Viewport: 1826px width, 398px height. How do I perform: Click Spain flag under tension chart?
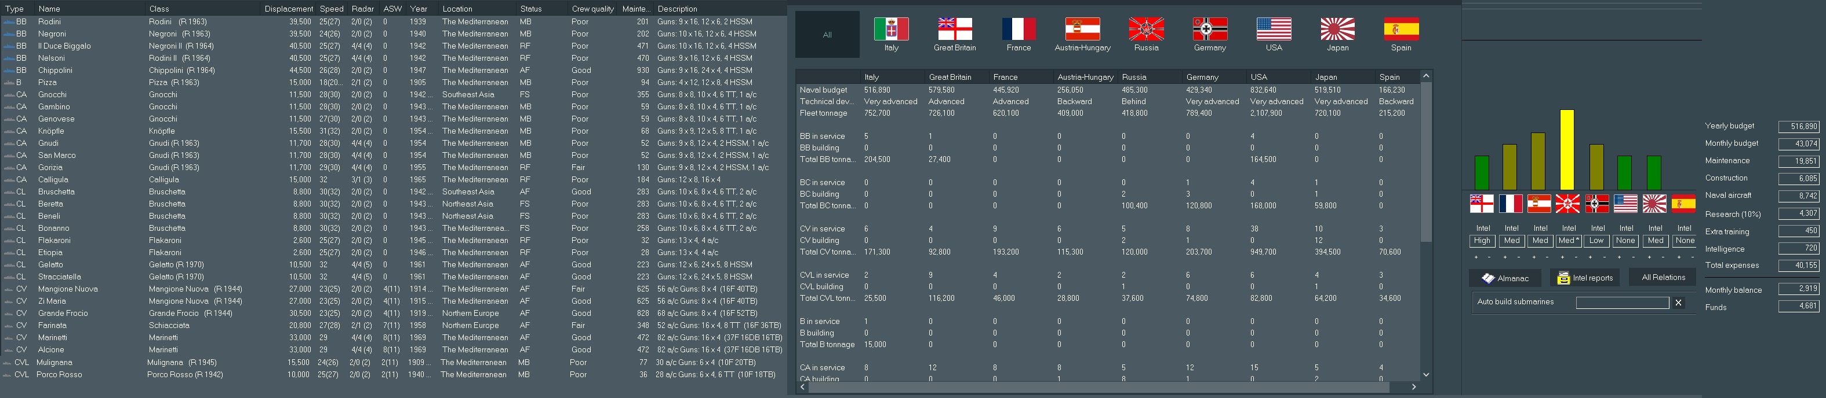coord(1683,204)
